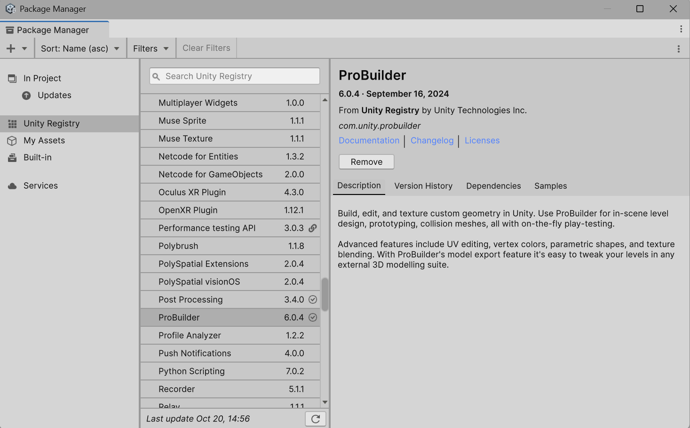Select the Muse Texture package
This screenshot has height=428, width=690.
[x=230, y=138]
